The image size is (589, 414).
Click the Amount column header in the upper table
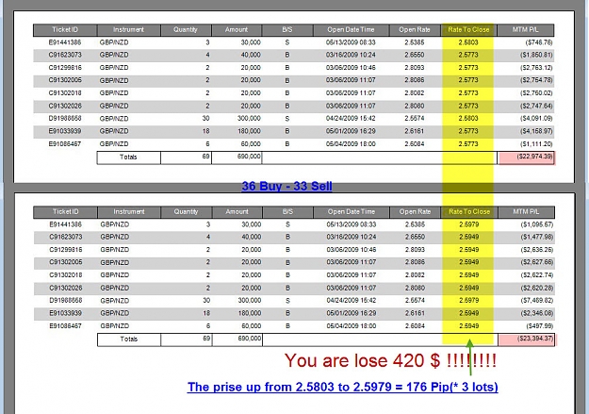[237, 29]
